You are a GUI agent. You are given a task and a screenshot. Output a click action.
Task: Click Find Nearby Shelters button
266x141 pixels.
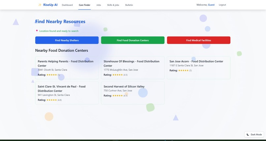coord(67,40)
